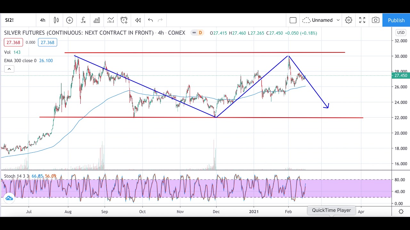Open the financials bar-chart icon

coord(97,20)
